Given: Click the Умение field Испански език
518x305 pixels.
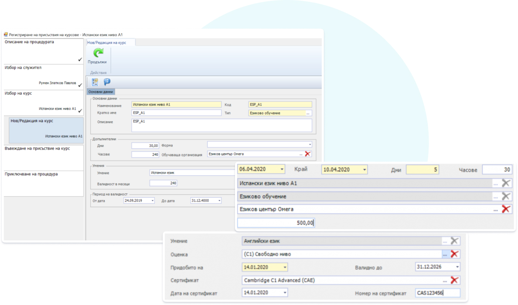Looking at the screenshot, I should tap(193, 172).
